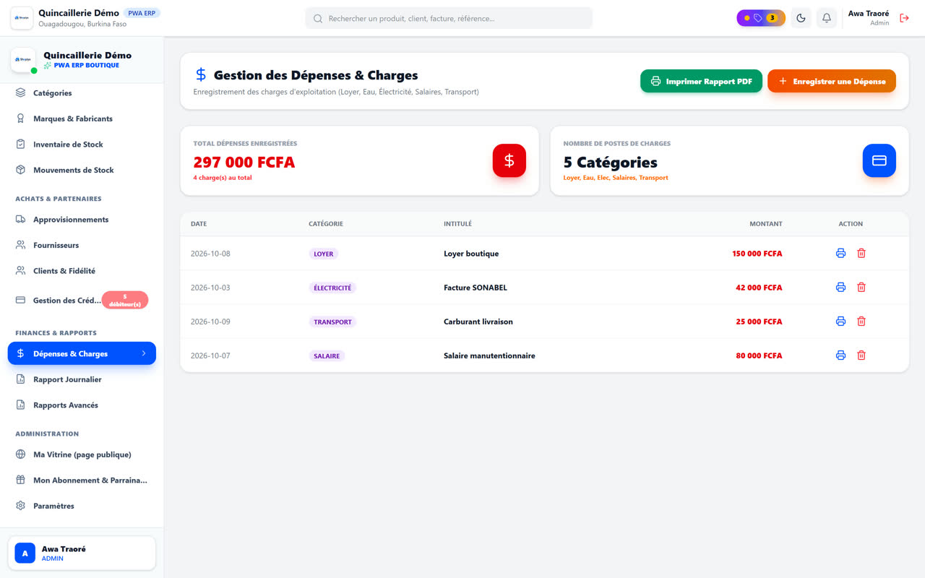Viewport: 925px width, 578px height.
Task: Click the red dollar icon on the total card
Action: pyautogui.click(x=509, y=161)
